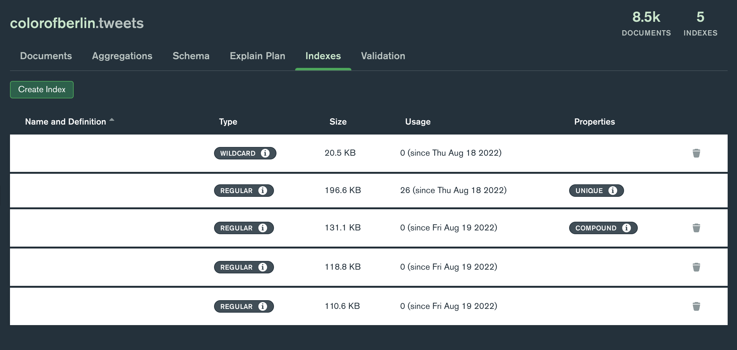Go to the Explain Plan tab
737x350 pixels.
[257, 56]
